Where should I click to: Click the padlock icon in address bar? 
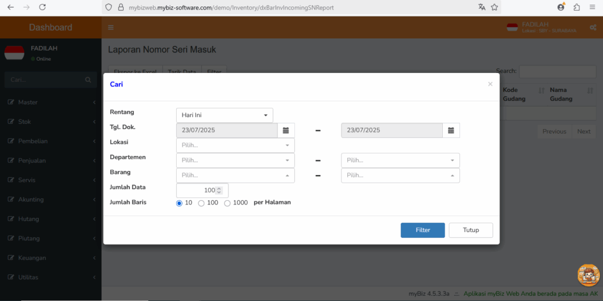click(x=121, y=7)
